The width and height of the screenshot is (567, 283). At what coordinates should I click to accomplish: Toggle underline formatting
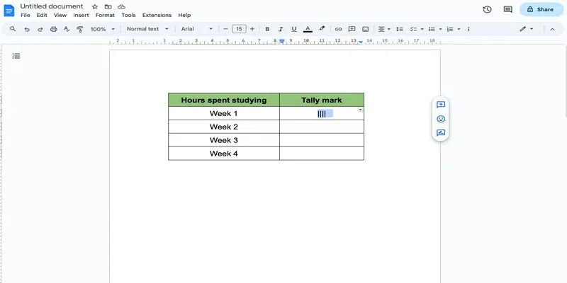[x=294, y=29]
